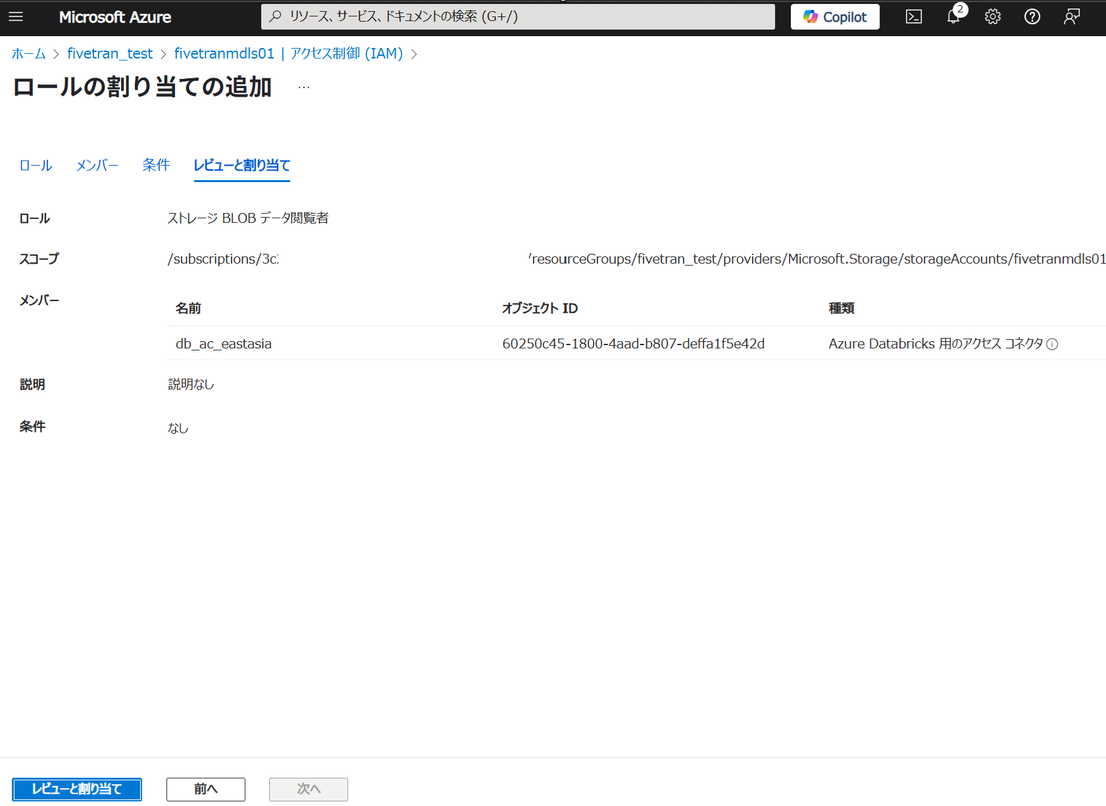Click the 説明なし description value
The height and width of the screenshot is (806, 1106).
coord(191,385)
